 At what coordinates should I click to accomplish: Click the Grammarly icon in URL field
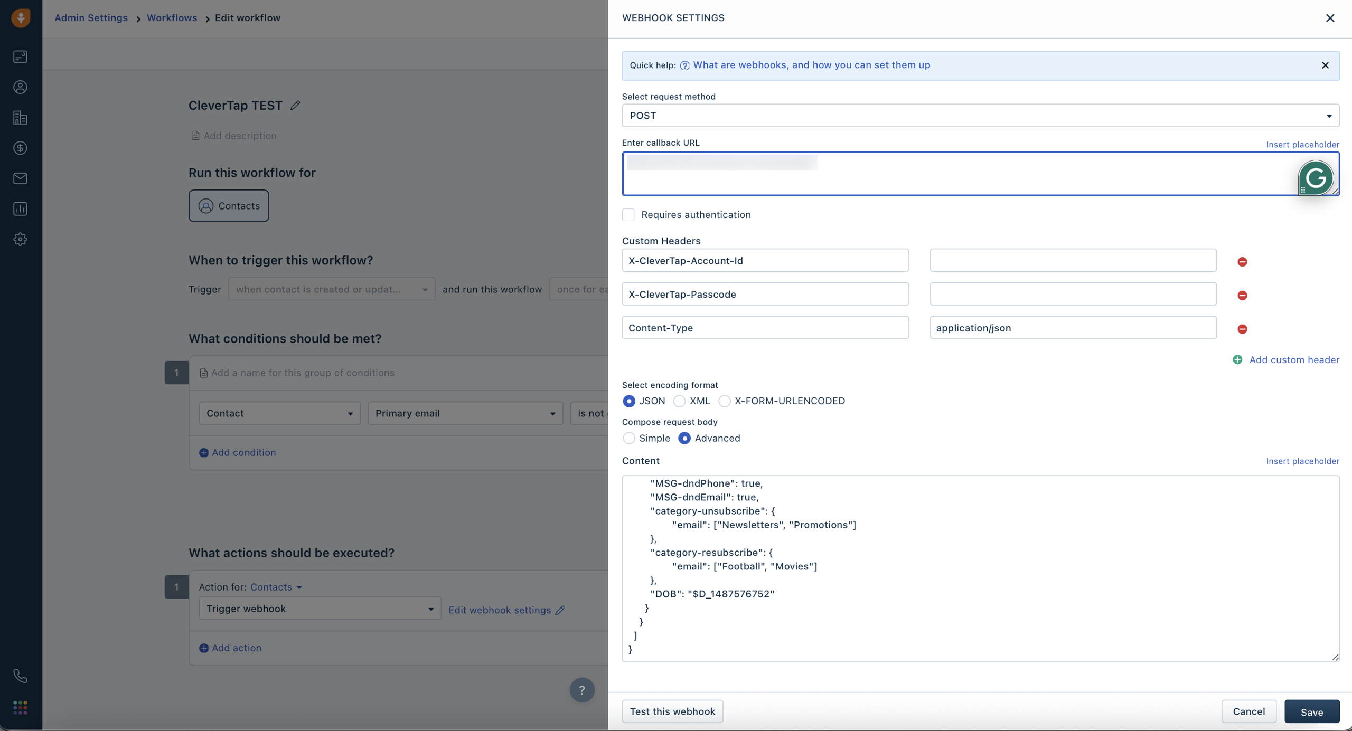1316,178
